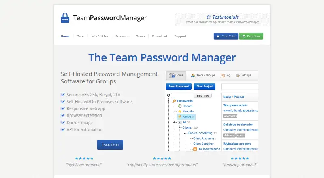
Task: Open the Testimonials link
Action: (x=226, y=17)
